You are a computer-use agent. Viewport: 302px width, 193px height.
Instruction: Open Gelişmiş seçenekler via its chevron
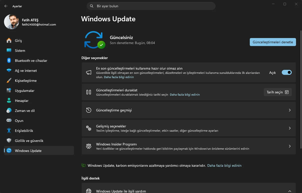(290, 128)
